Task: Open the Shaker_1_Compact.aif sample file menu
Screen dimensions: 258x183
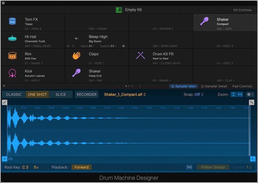Action: click(125, 94)
